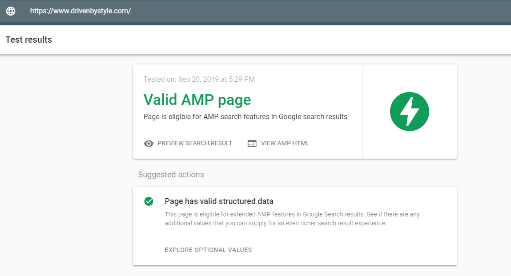The image size is (511, 276).
Task: Click the code window icon beside View AMP HTML
Action: pyautogui.click(x=252, y=144)
